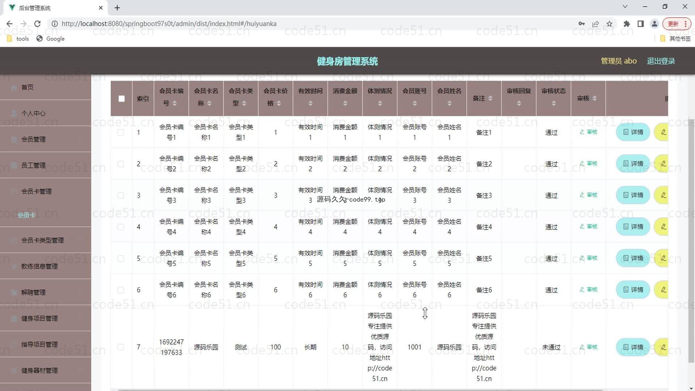The image size is (695, 391).
Task: Sort by 会员卡编号 column
Action: pyautogui.click(x=174, y=104)
